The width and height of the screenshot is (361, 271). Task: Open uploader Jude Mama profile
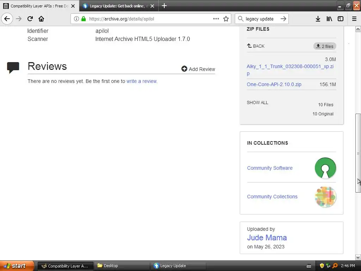pos(267,237)
